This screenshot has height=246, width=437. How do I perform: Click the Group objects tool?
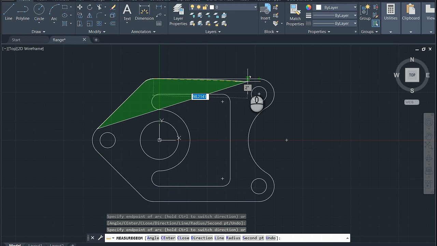(x=365, y=12)
